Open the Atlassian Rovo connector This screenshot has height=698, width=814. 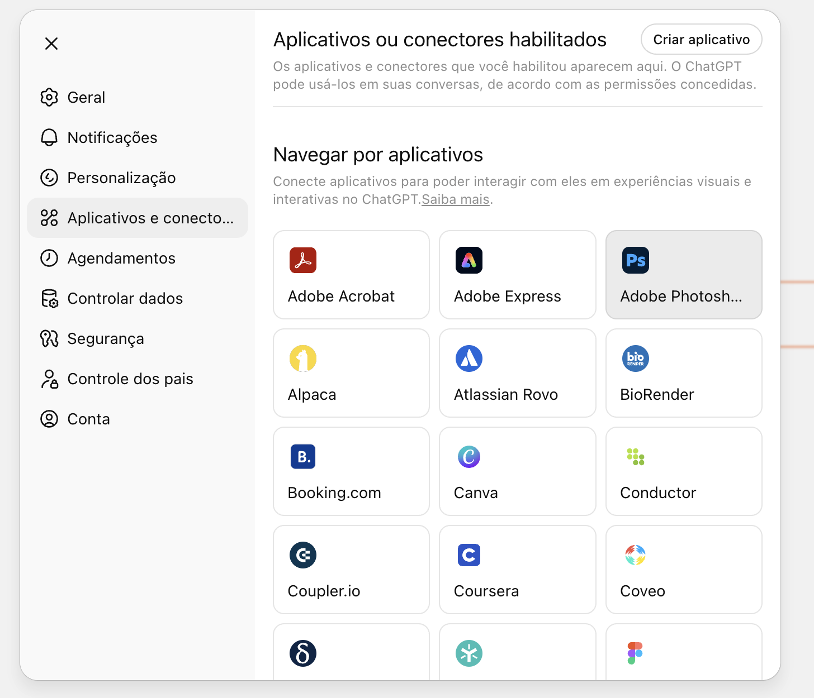[x=517, y=373]
